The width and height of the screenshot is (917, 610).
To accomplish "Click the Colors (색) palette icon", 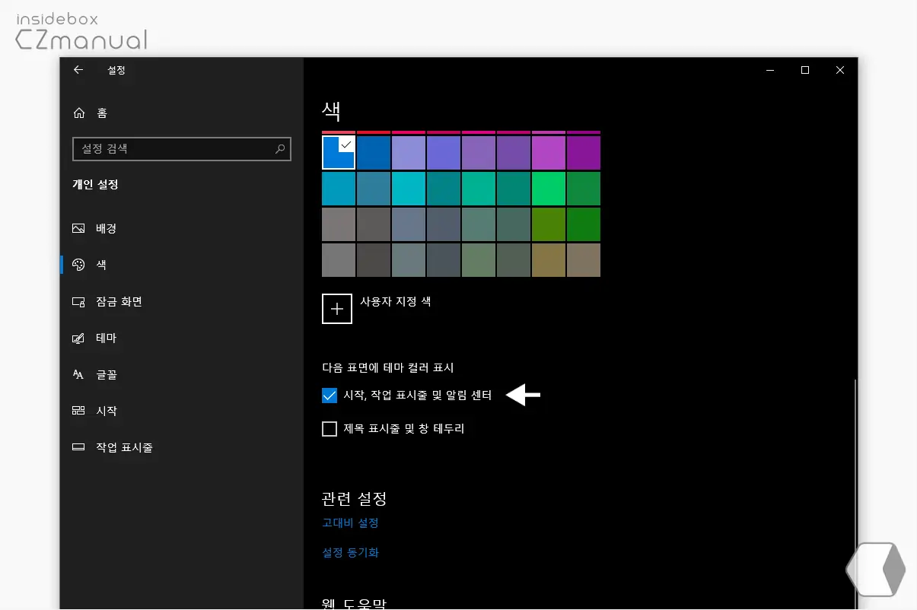I will [78, 265].
